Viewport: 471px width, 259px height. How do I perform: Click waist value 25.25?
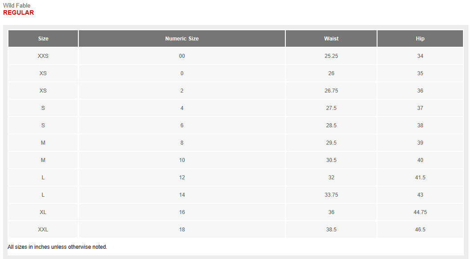[331, 56]
